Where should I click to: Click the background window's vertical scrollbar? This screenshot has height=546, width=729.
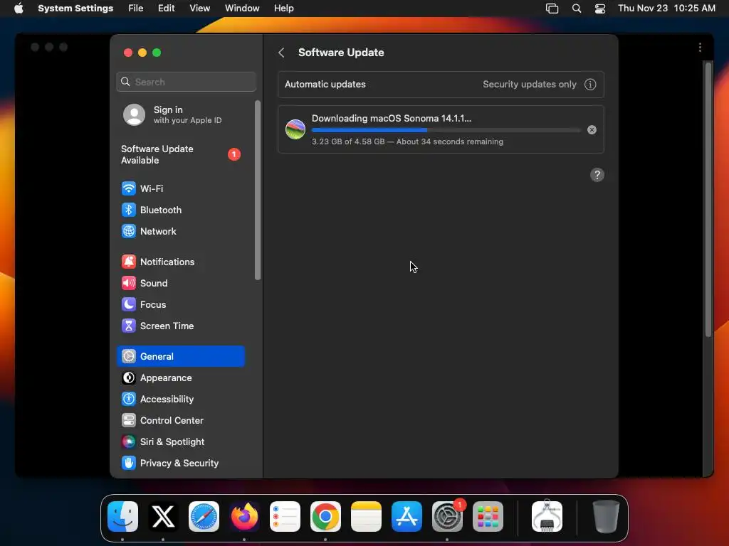[708, 200]
